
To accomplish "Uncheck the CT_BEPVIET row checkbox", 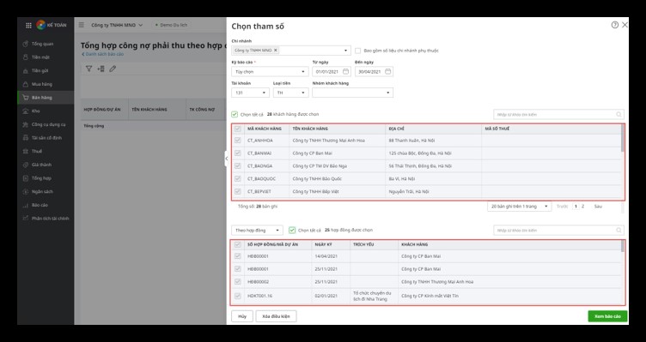I will click(x=238, y=191).
